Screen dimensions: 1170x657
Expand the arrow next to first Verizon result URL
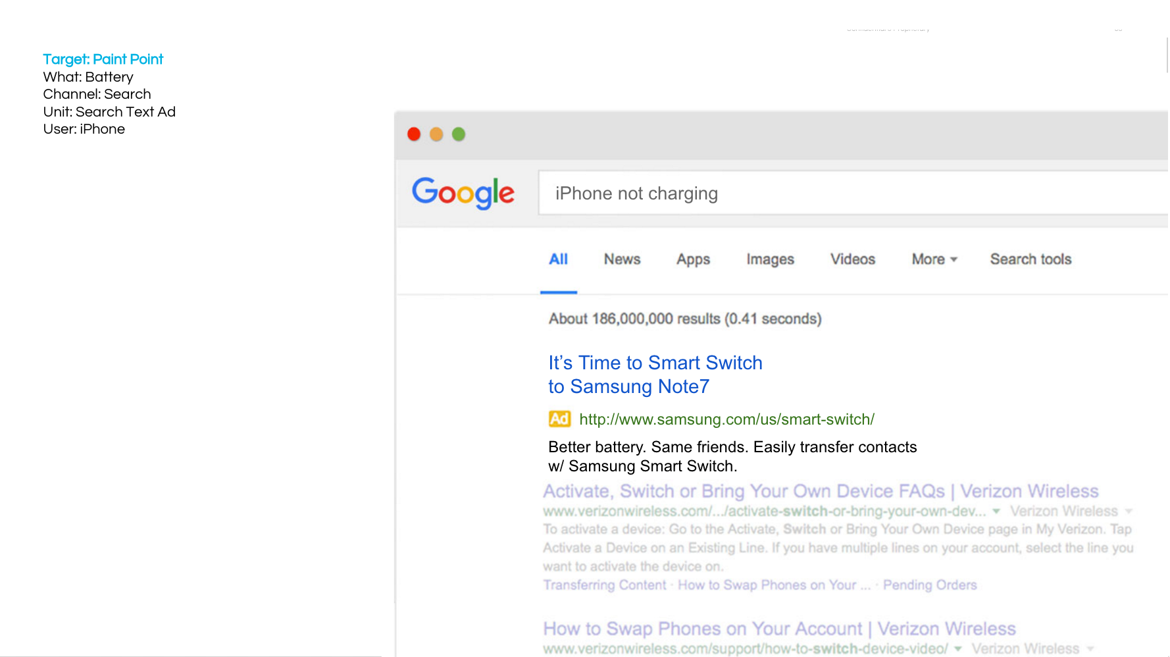(x=997, y=511)
